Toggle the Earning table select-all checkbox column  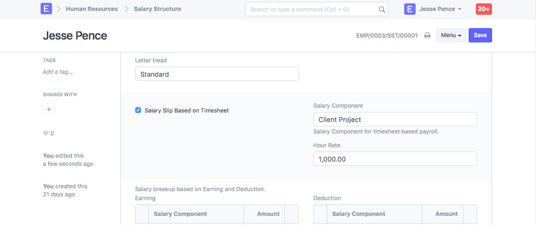coord(142,214)
